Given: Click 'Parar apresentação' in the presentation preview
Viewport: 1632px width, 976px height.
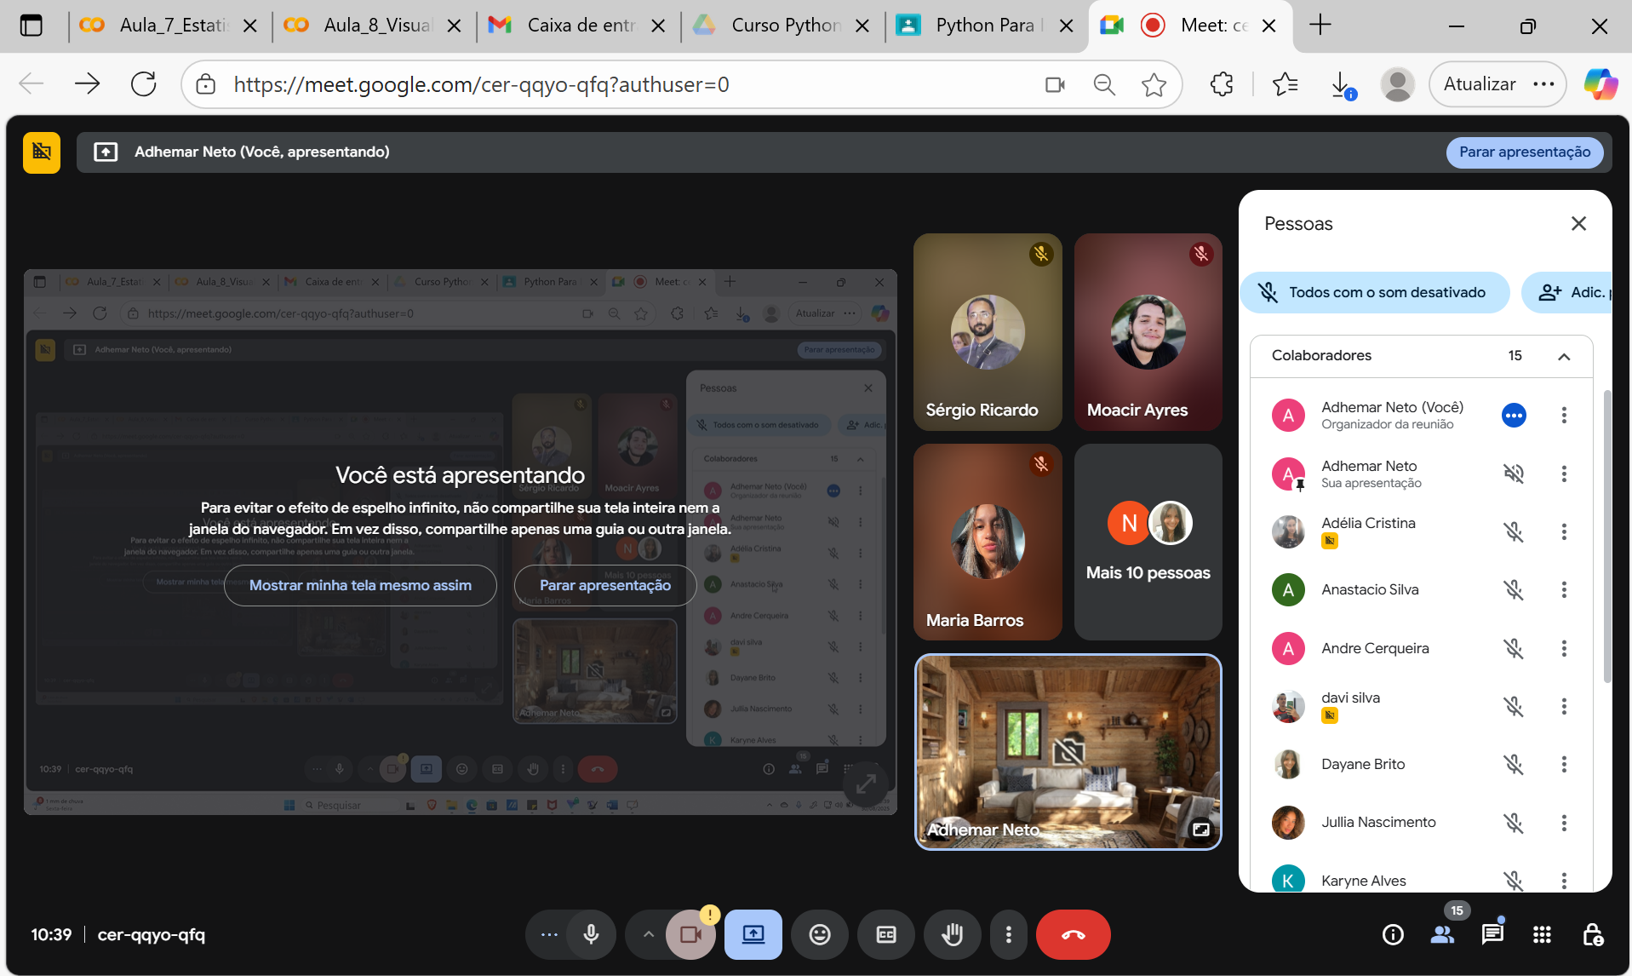Looking at the screenshot, I should tap(605, 586).
